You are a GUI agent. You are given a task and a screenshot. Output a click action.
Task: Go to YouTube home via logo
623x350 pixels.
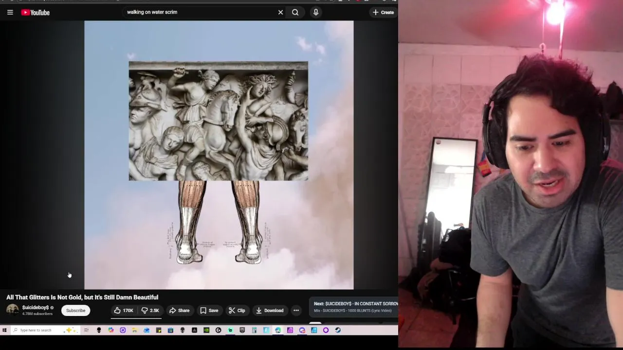pos(35,12)
